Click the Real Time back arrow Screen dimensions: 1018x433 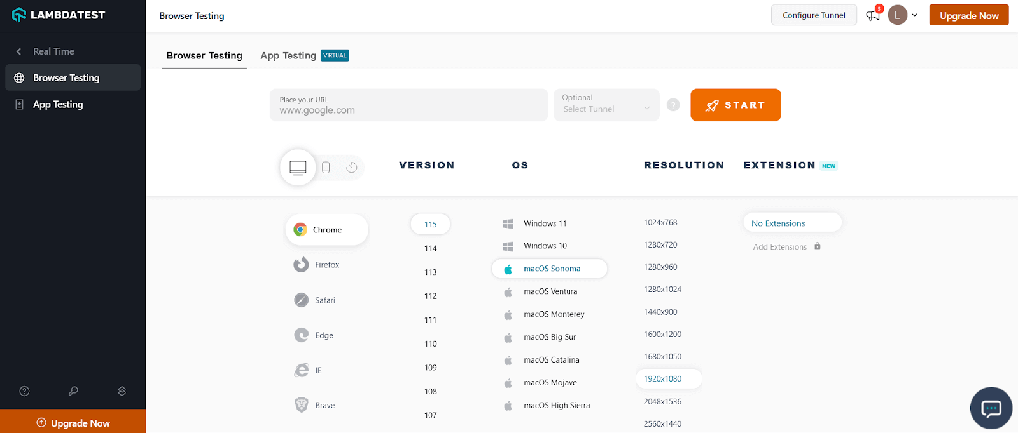tap(18, 51)
